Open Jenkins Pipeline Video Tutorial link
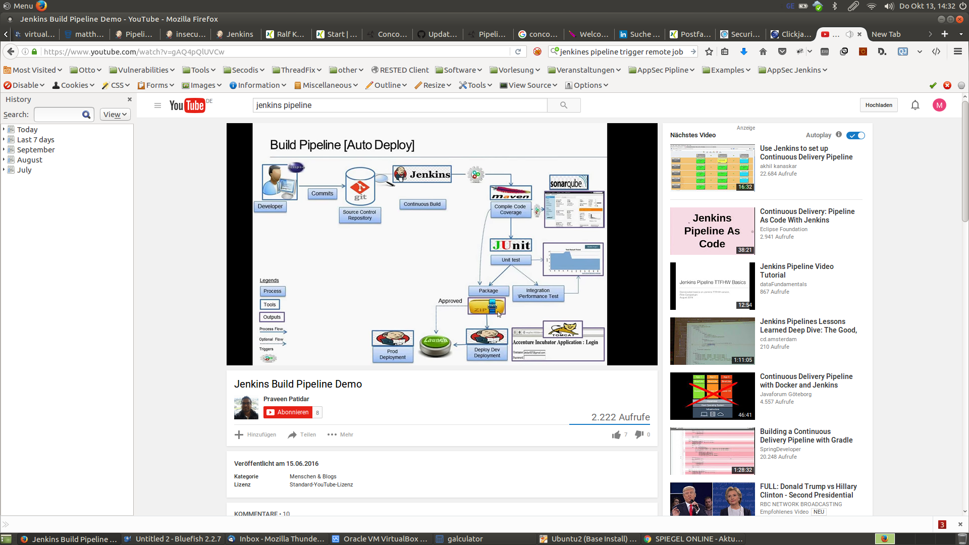This screenshot has height=545, width=969. click(x=796, y=270)
